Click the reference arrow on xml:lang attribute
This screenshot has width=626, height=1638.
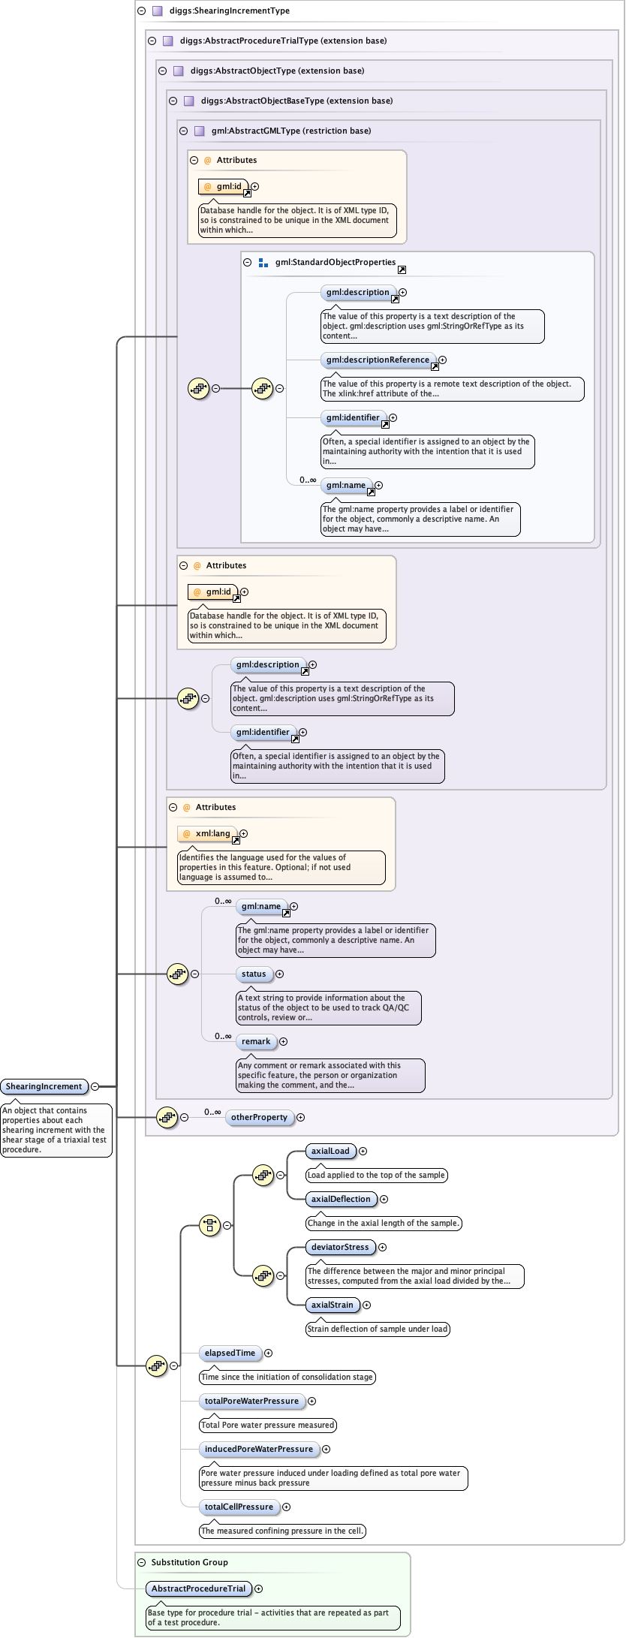coord(236,841)
